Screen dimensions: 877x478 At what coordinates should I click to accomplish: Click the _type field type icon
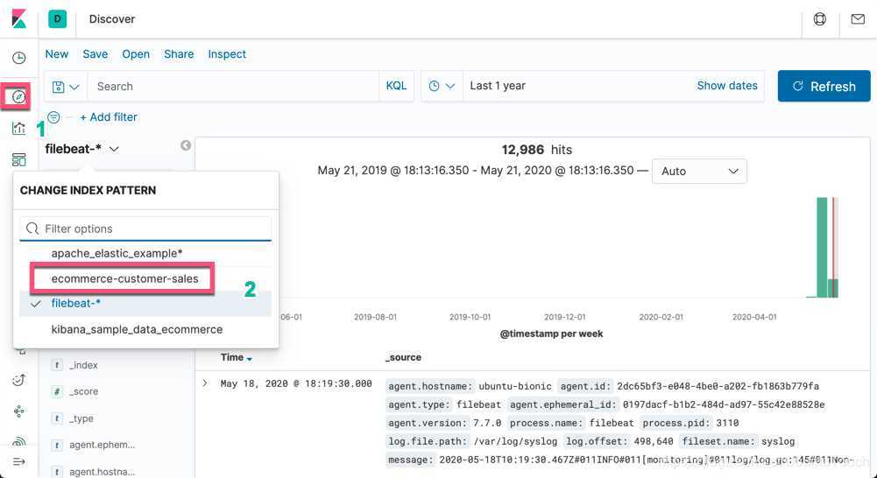coord(56,418)
